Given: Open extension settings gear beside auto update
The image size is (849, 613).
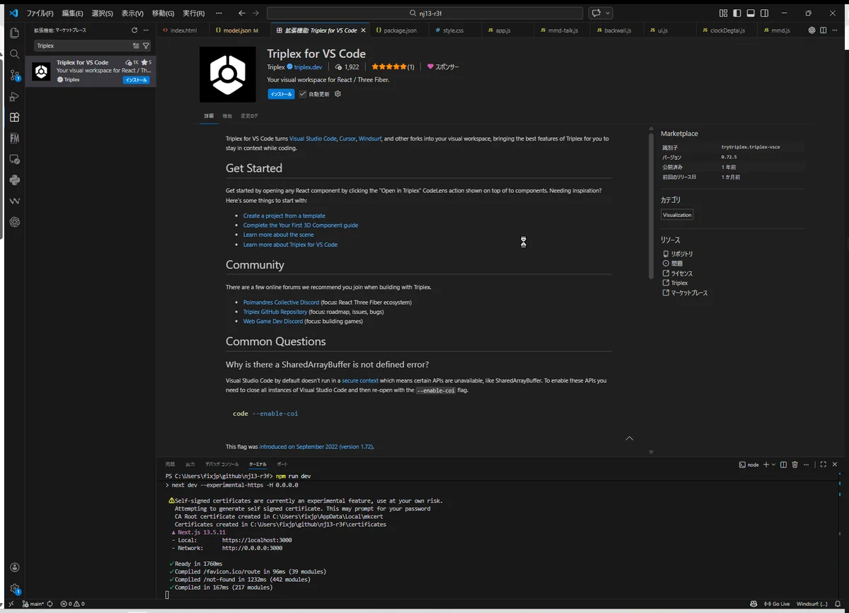Looking at the screenshot, I should click(x=337, y=94).
